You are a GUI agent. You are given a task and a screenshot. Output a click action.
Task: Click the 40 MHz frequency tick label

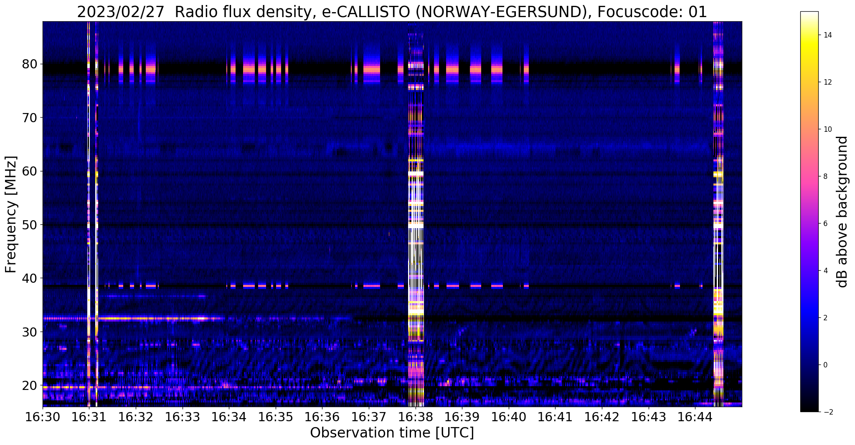point(29,278)
